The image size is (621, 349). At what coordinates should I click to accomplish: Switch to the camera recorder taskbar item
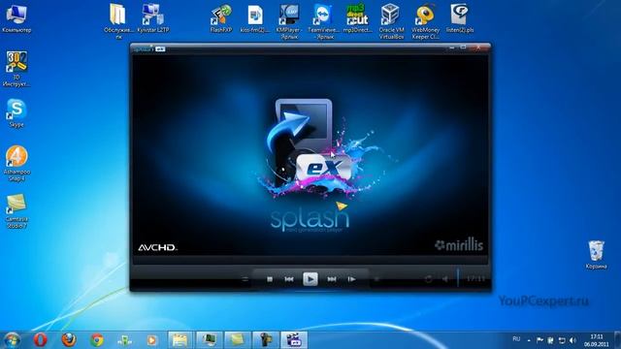(265, 340)
